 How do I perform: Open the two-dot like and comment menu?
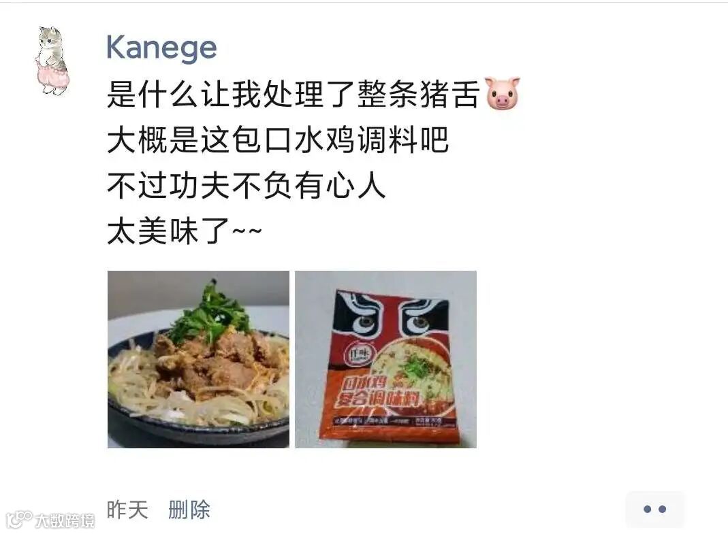pos(654,510)
